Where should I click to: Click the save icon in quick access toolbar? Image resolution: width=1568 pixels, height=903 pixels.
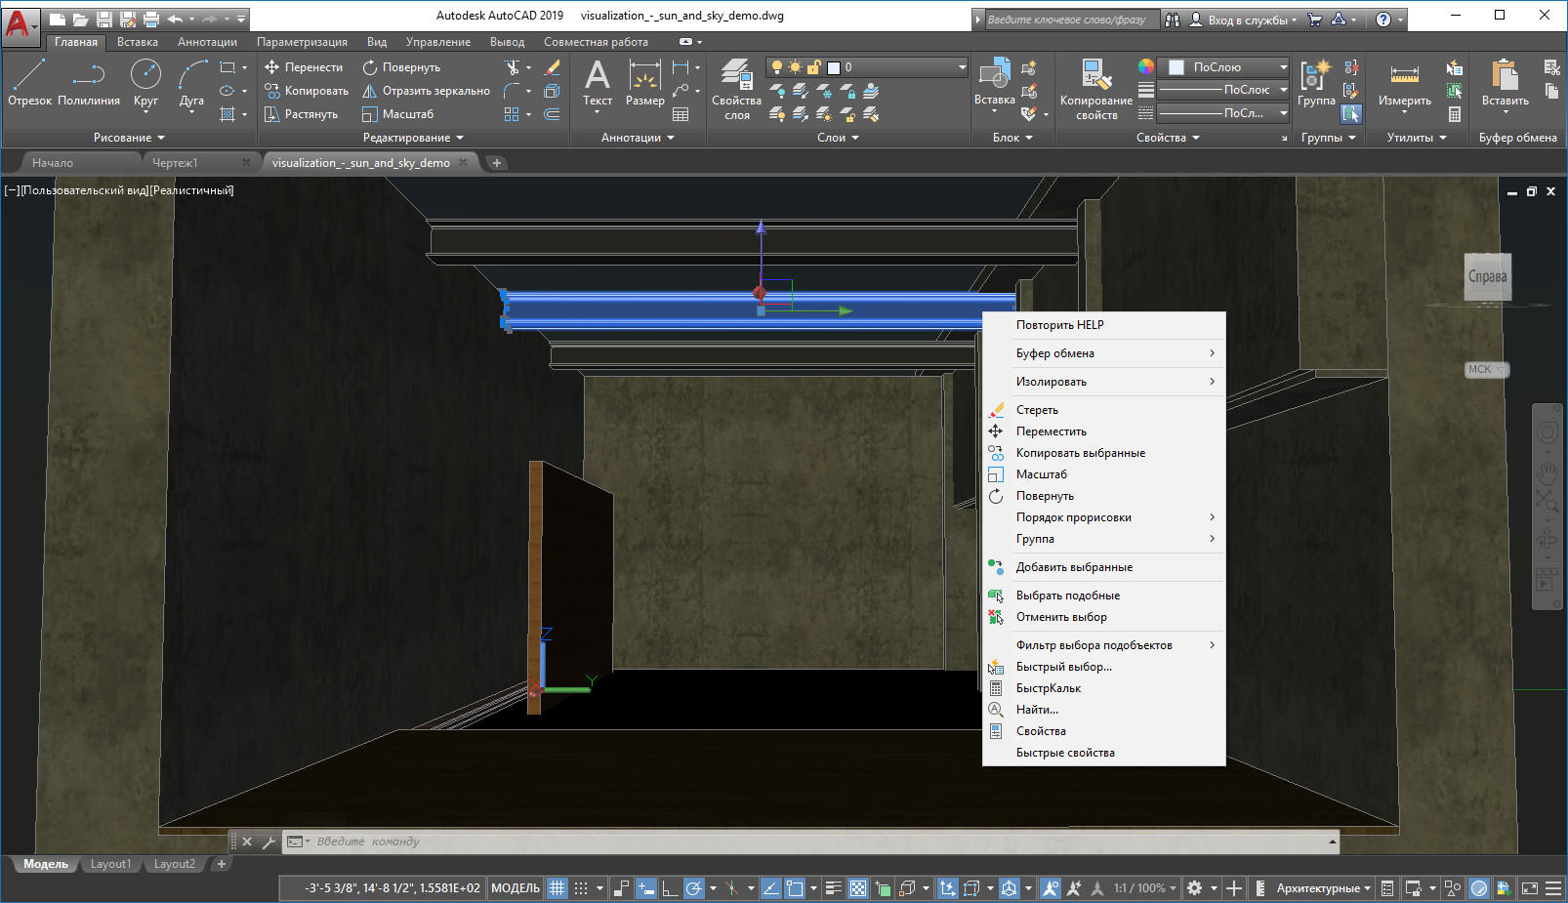point(104,19)
